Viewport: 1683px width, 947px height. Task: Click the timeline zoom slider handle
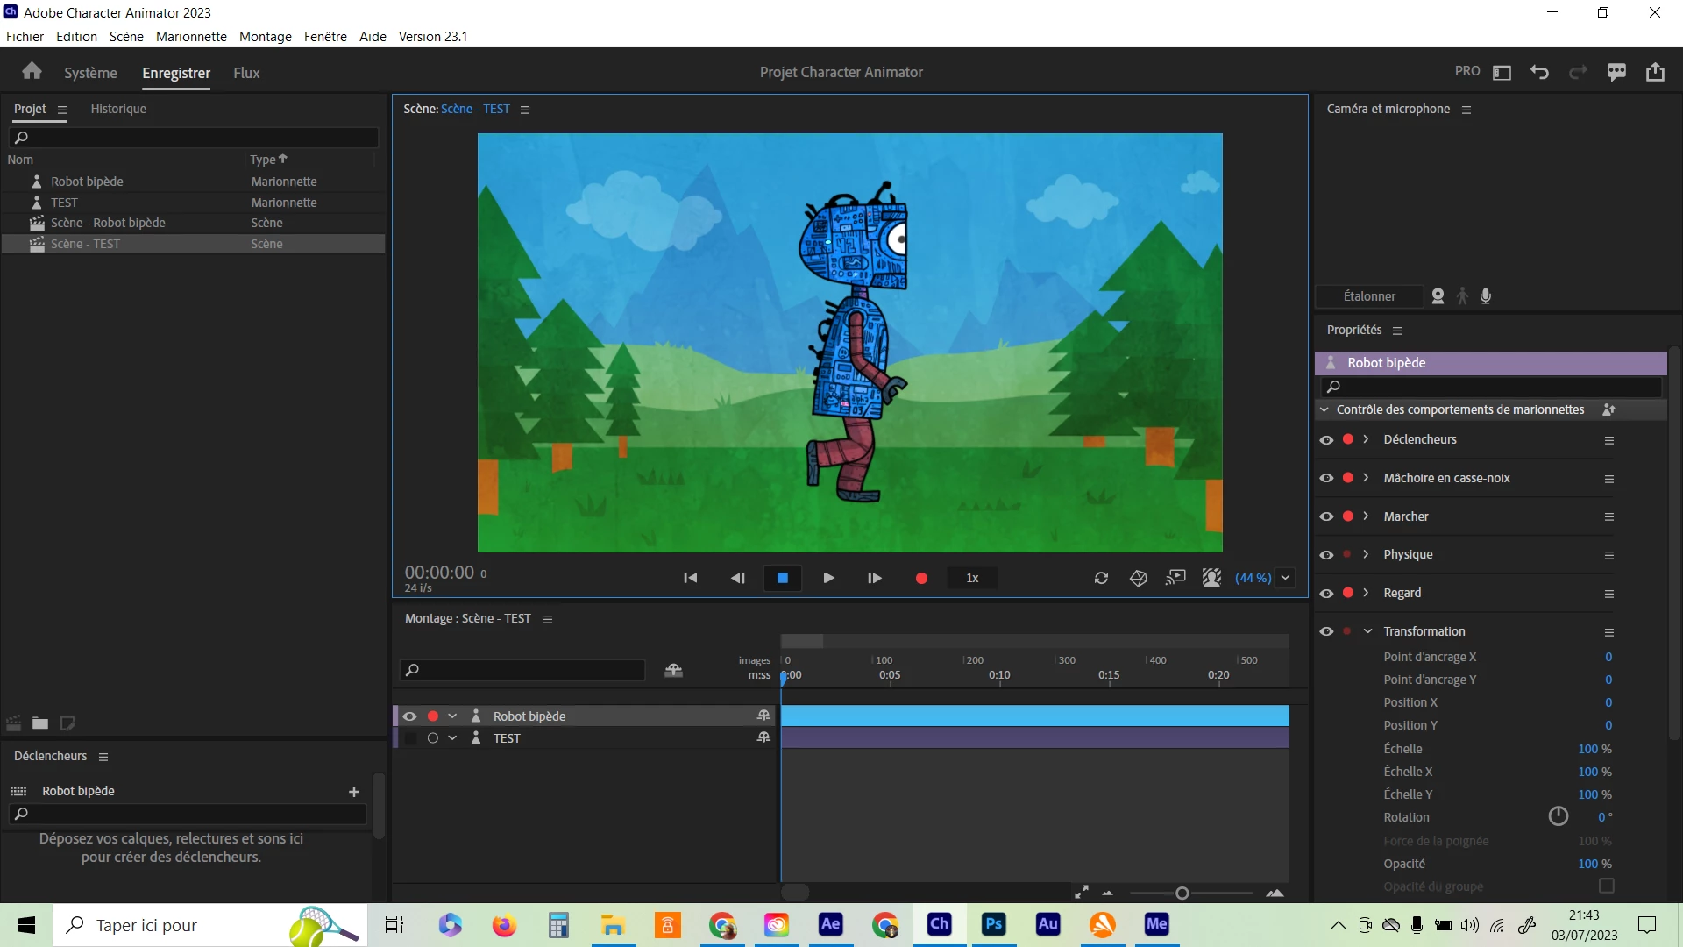click(1182, 893)
